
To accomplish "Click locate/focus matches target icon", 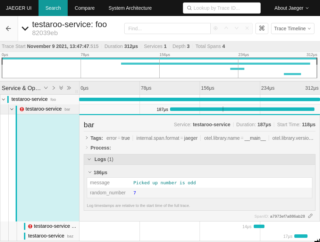I will coord(216,28).
